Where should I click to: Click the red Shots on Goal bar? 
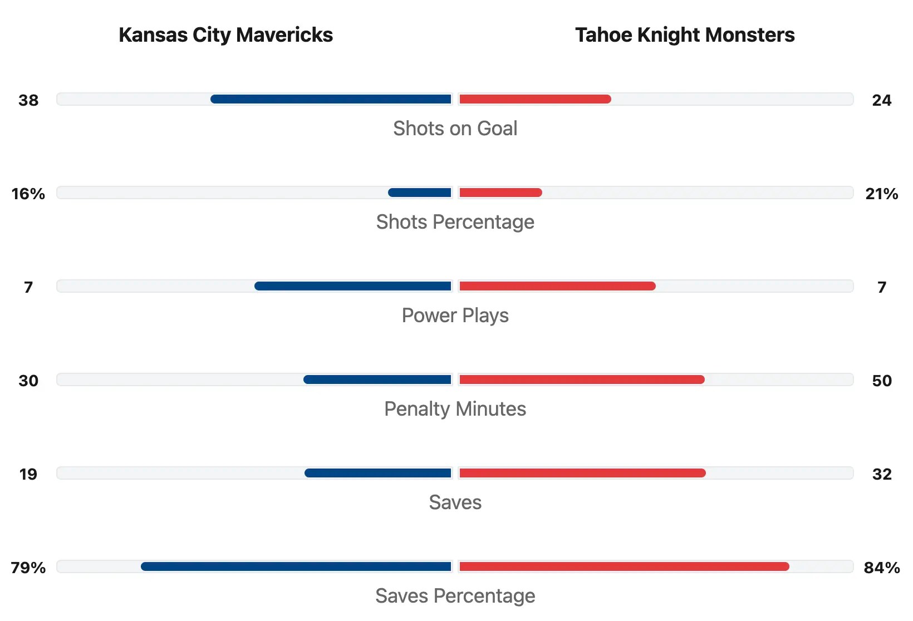[x=535, y=100]
